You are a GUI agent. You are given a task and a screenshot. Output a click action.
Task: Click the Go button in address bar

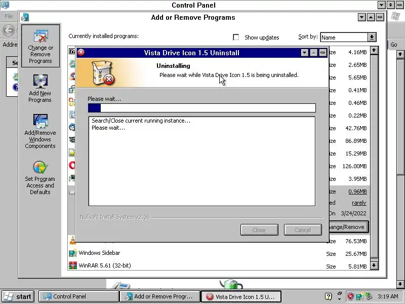tap(394, 45)
